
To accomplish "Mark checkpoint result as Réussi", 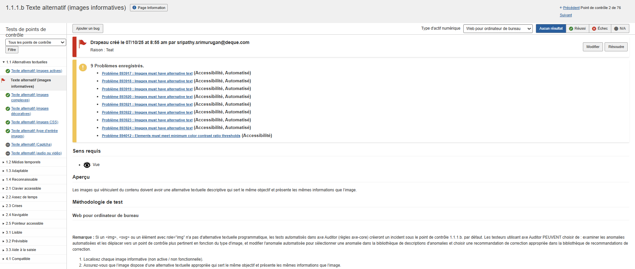I will point(577,29).
